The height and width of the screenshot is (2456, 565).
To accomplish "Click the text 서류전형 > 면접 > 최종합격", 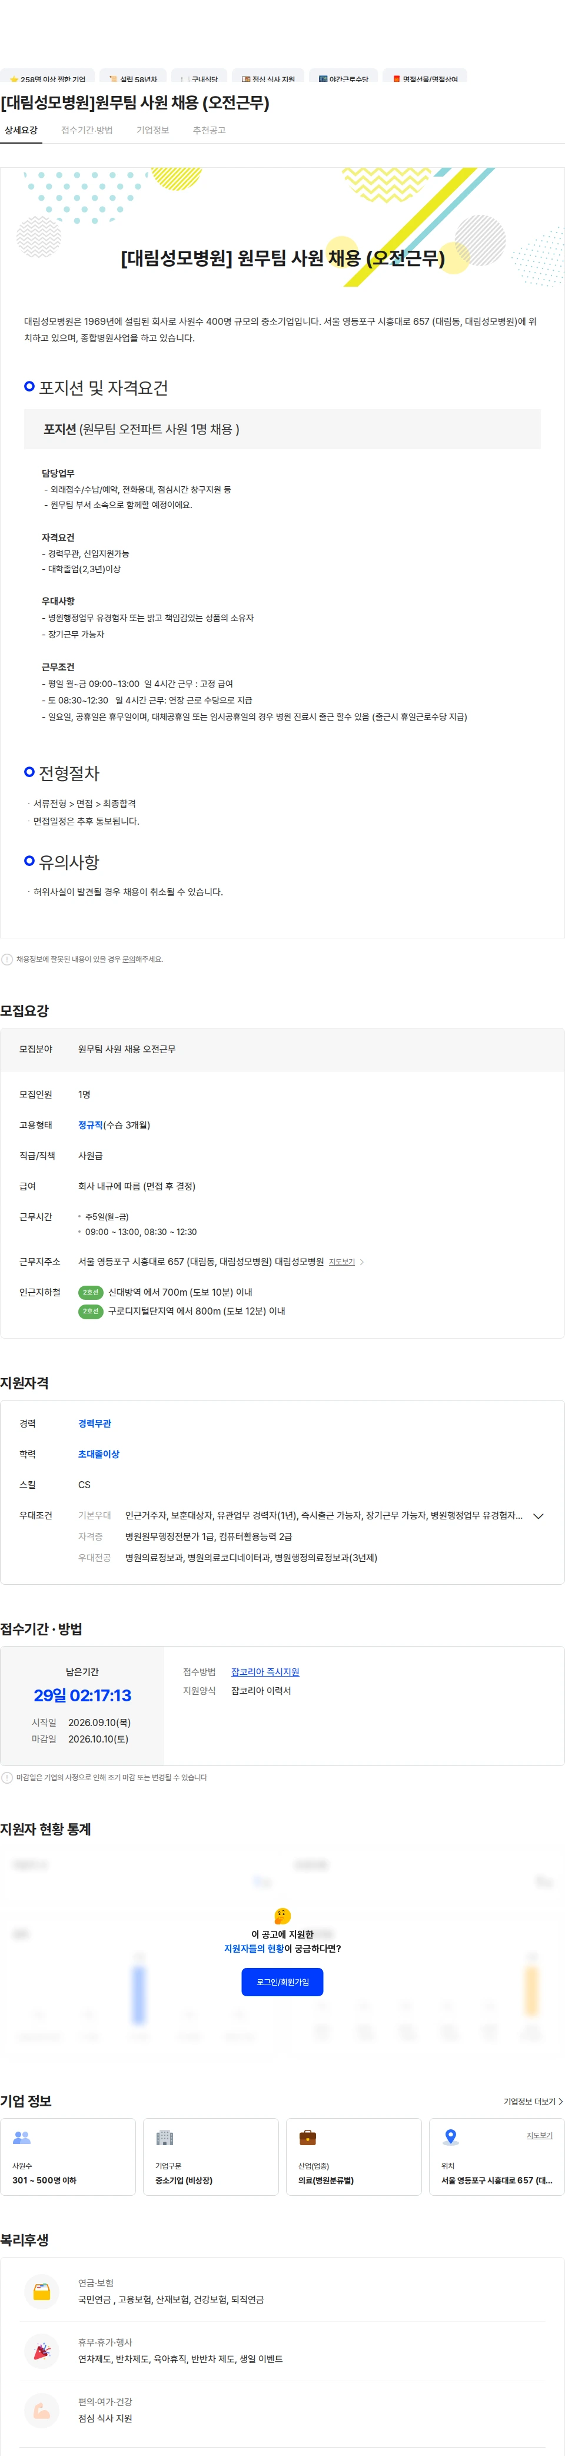I will [84, 804].
